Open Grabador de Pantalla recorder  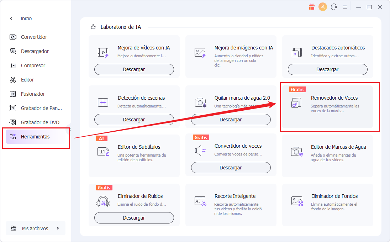point(41,108)
